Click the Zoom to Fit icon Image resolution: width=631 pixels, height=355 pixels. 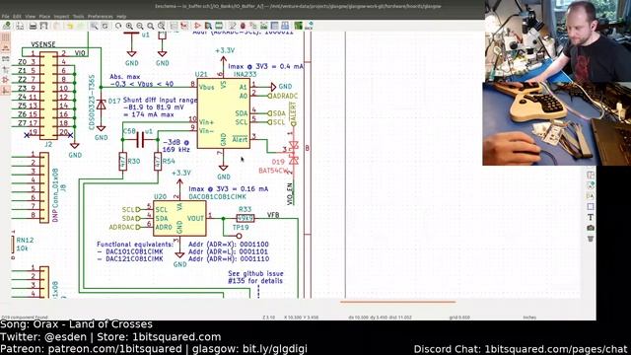click(151, 26)
